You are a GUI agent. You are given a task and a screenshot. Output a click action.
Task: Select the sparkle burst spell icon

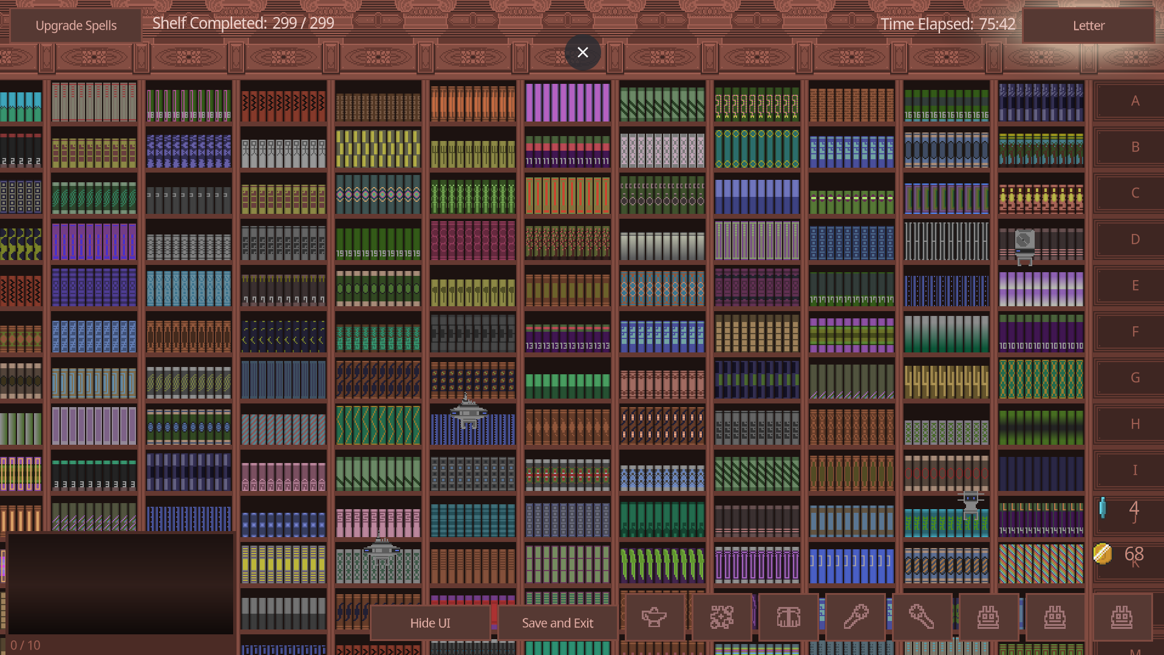point(721,617)
